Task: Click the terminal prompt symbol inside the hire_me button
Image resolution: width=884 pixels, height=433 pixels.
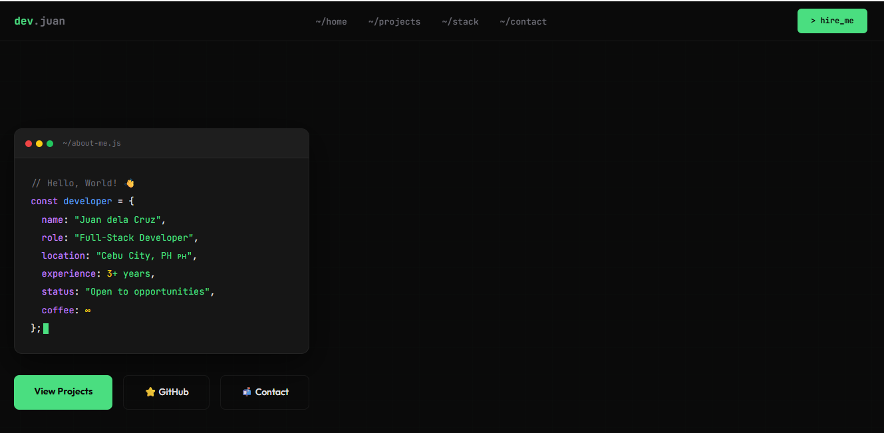Action: (813, 21)
